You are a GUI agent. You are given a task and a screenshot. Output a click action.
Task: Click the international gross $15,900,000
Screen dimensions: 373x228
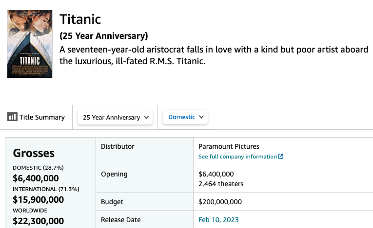[39, 199]
